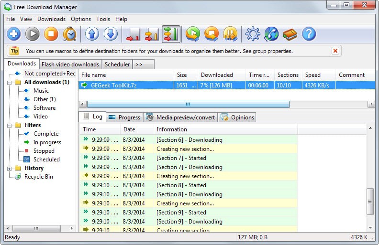379x245 pixels.
Task: Click the pause all downloads icon
Action: coord(230,34)
